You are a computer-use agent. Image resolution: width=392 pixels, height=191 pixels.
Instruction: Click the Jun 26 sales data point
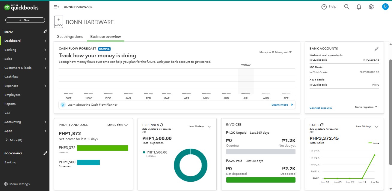pos(374,155)
